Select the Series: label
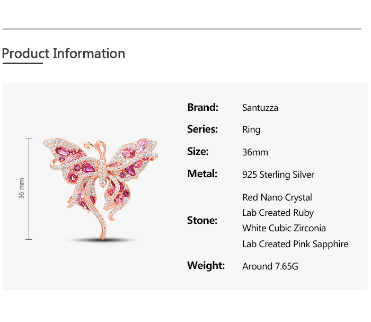Screen dimensions: 371x322 (202, 129)
